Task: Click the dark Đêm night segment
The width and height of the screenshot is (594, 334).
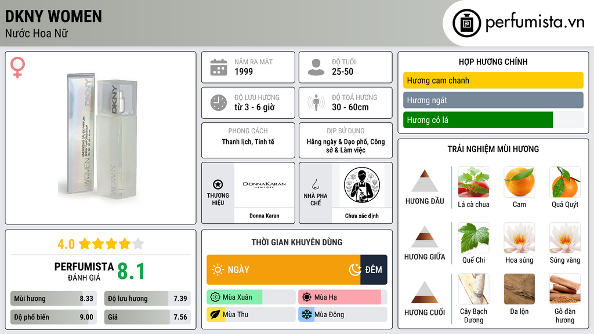Action: tap(374, 270)
